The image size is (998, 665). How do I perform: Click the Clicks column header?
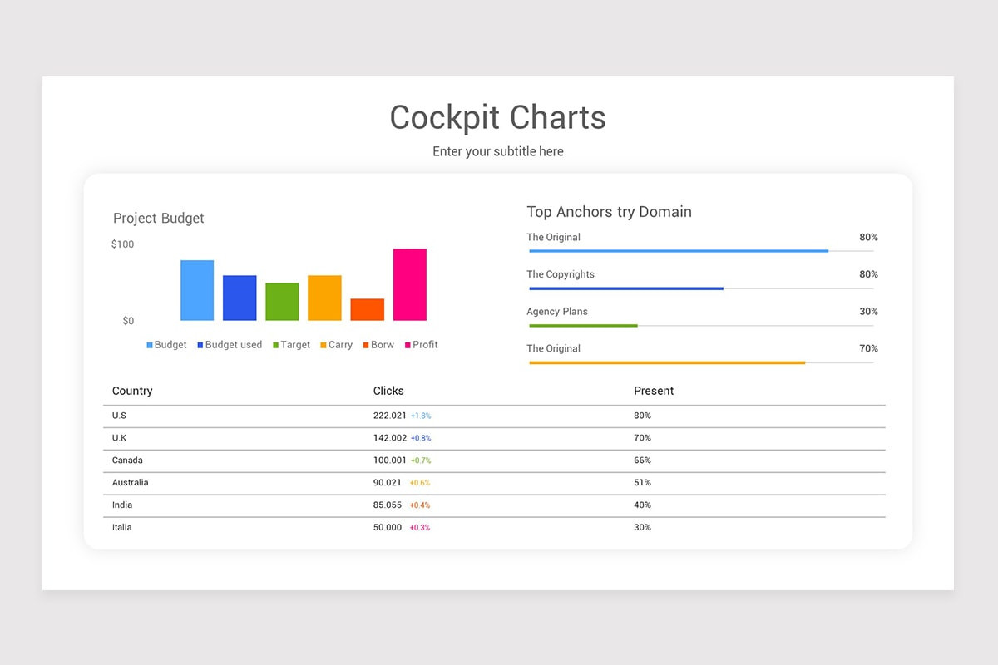coord(388,391)
